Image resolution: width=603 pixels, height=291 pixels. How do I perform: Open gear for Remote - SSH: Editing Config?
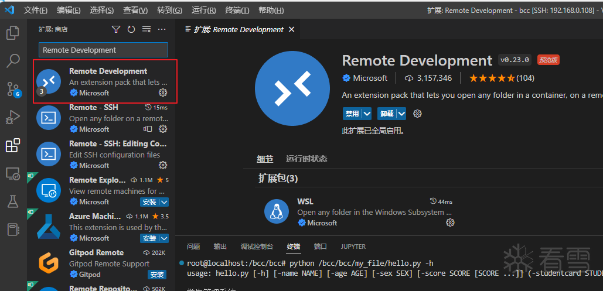tap(163, 165)
